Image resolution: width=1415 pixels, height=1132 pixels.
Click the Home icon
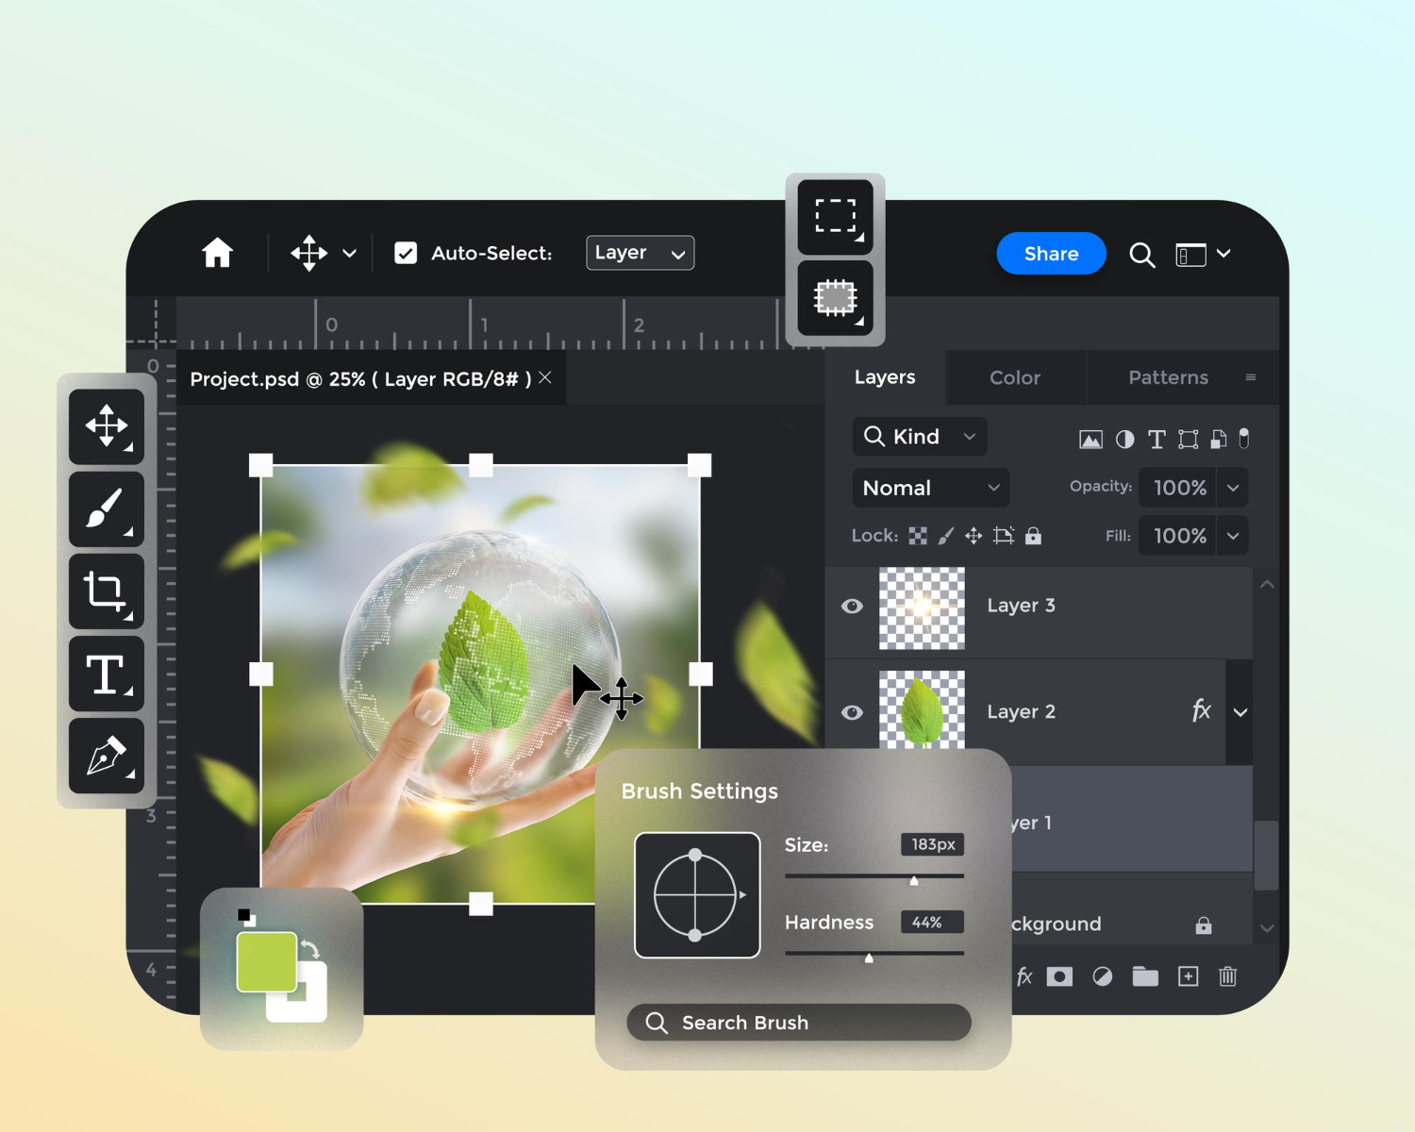coord(217,253)
